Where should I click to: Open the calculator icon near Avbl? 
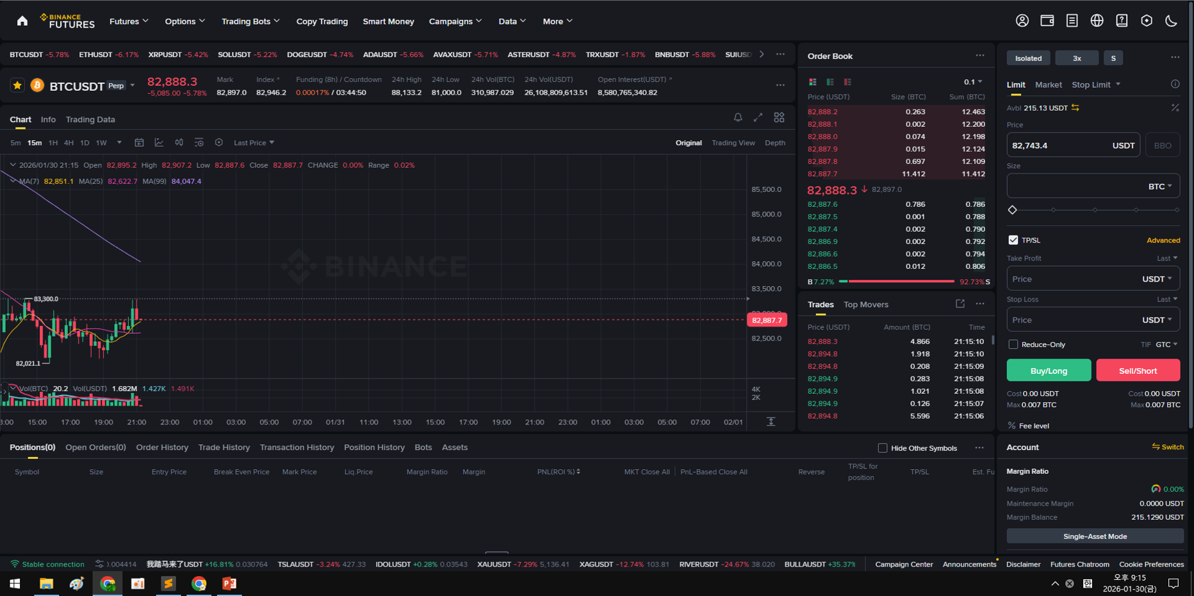click(1175, 108)
